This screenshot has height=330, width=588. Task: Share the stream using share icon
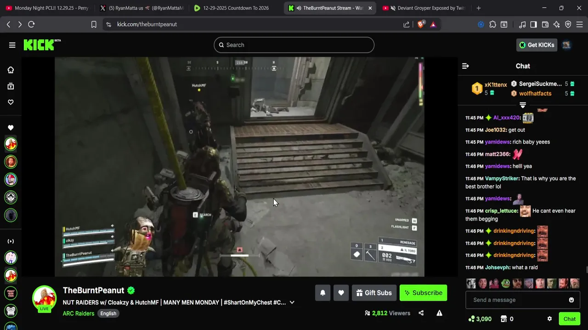click(x=421, y=313)
